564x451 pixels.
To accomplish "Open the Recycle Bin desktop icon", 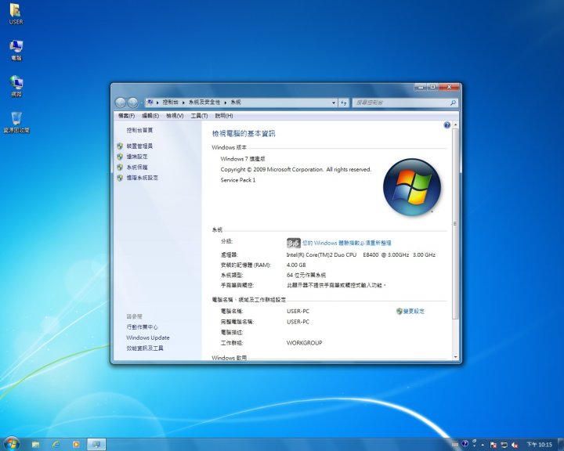I will [16, 122].
